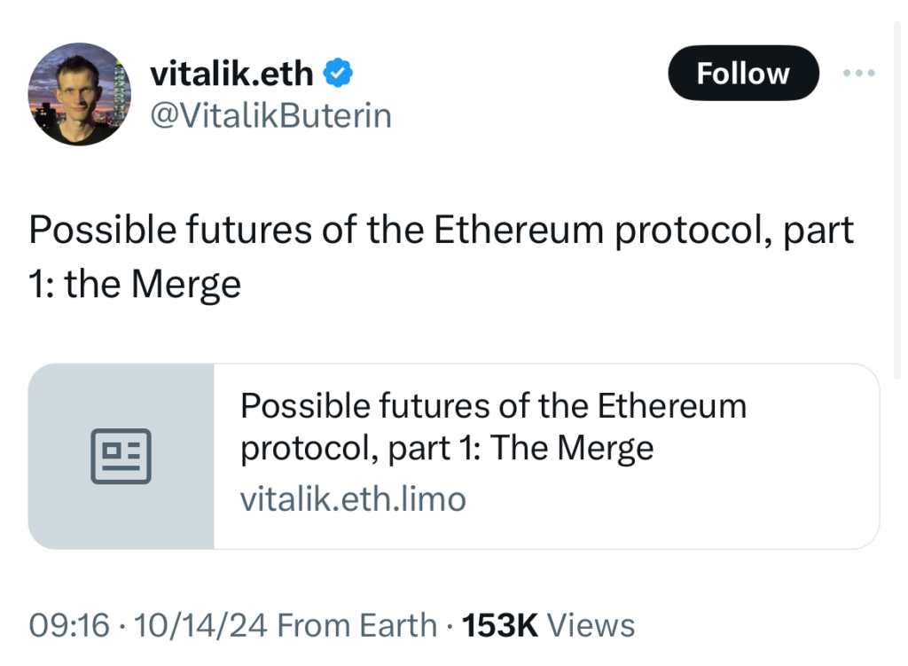The width and height of the screenshot is (908, 666).
Task: Click the vitalik.eth display name
Action: (x=231, y=74)
